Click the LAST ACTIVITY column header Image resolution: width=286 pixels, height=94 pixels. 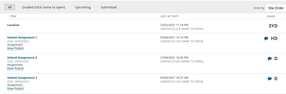point(169,16)
